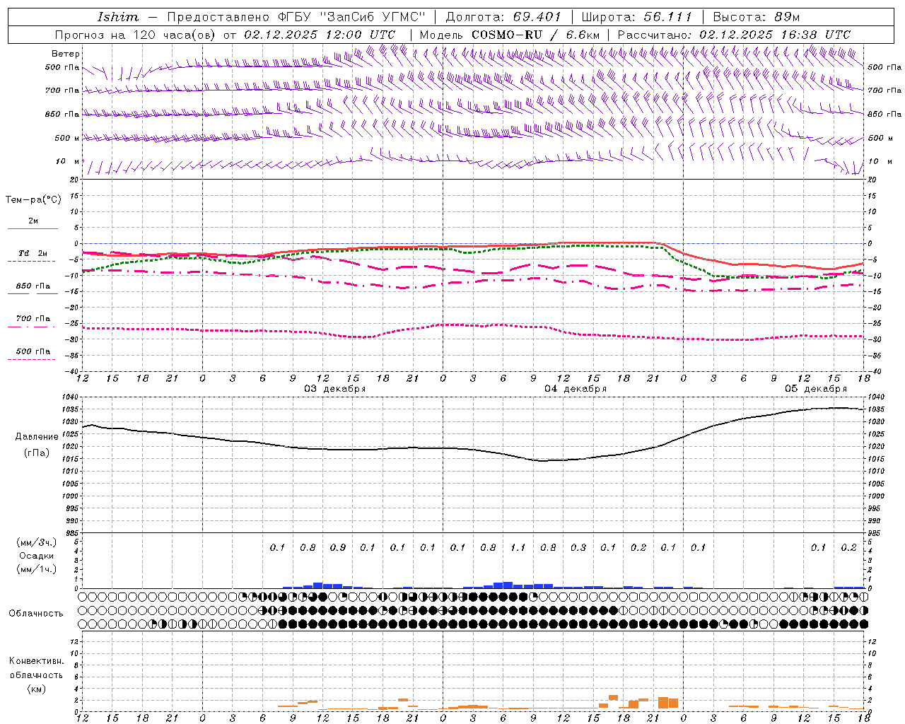Click the "Давление" pressure panel label
Screen dimensions: 905x724
(36, 437)
